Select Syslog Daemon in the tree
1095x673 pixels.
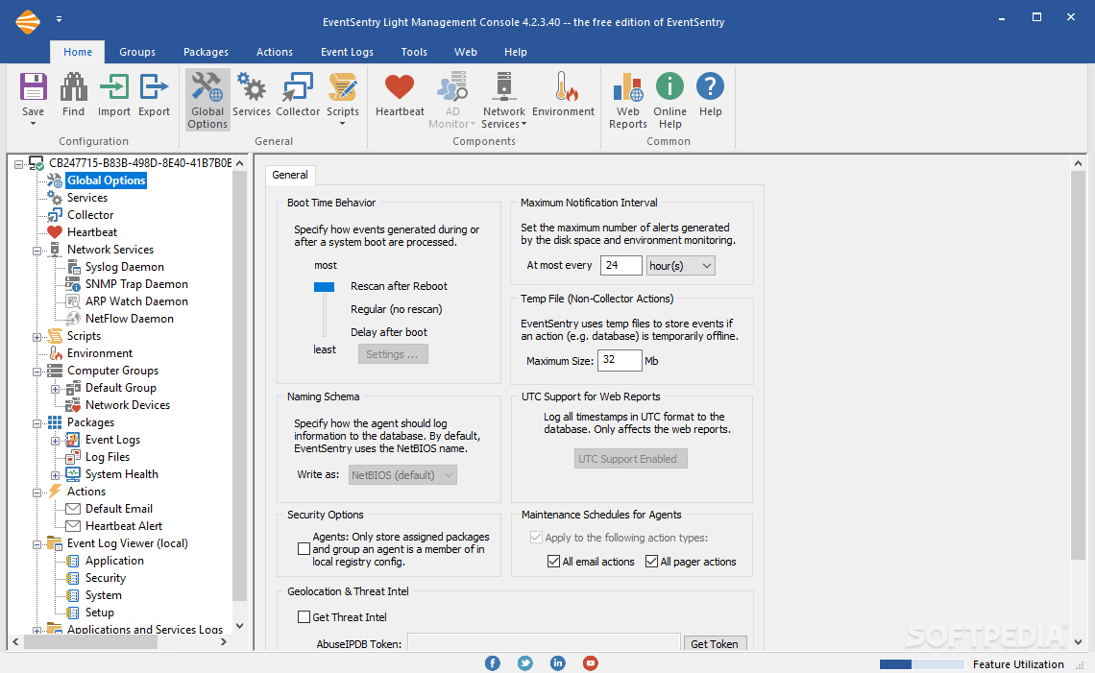point(124,267)
